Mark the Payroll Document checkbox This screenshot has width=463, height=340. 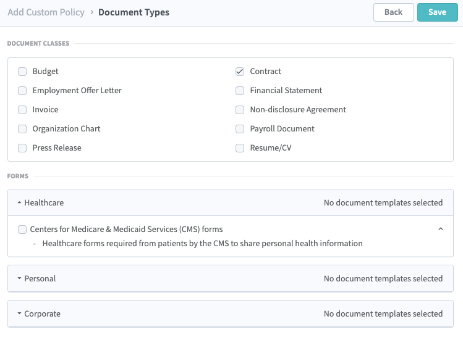240,129
